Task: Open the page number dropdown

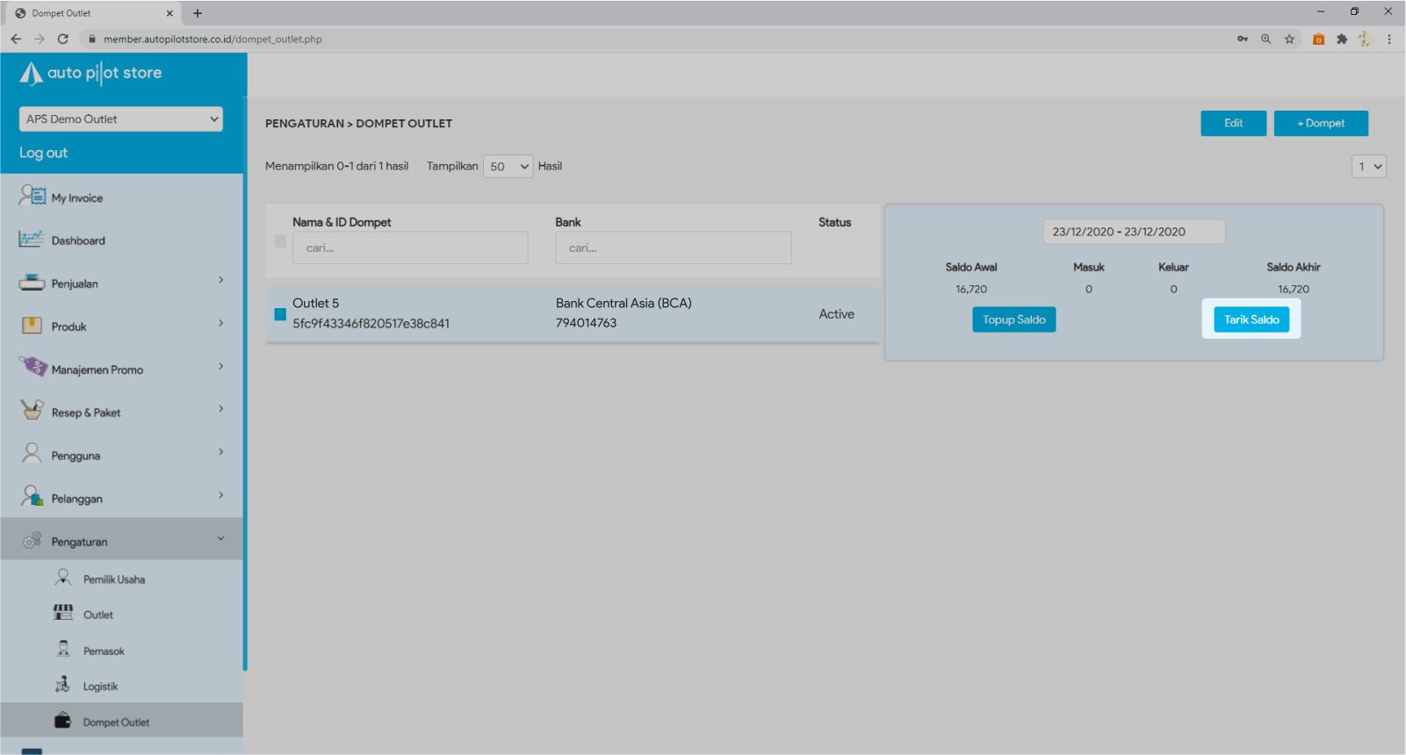Action: pyautogui.click(x=1368, y=167)
